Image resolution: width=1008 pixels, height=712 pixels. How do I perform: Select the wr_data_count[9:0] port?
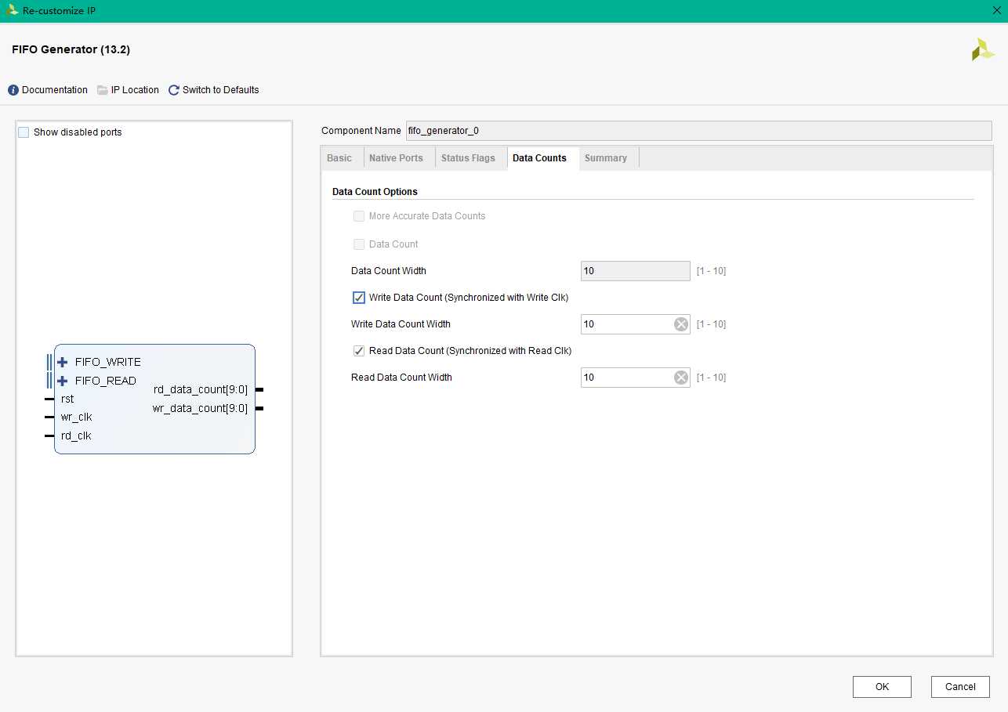pyautogui.click(x=201, y=408)
